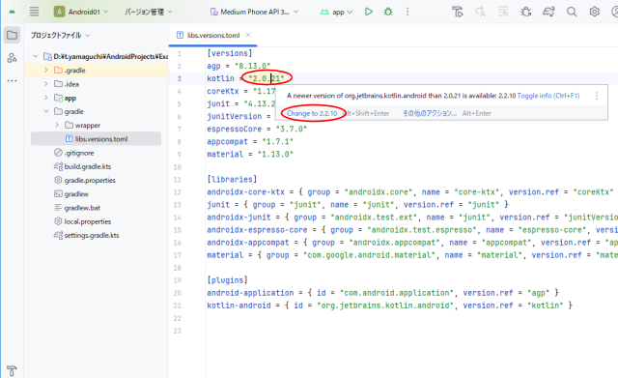Click the その他のアクション link in popup
The width and height of the screenshot is (618, 378).
coord(430,113)
